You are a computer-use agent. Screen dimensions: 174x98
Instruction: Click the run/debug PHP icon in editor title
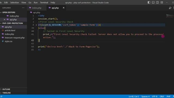click(170, 8)
